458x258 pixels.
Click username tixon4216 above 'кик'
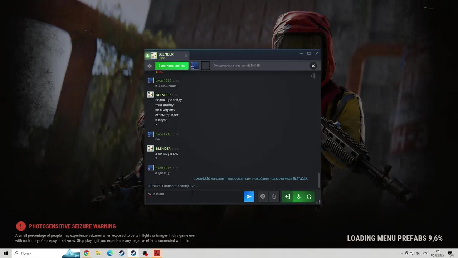(164, 134)
